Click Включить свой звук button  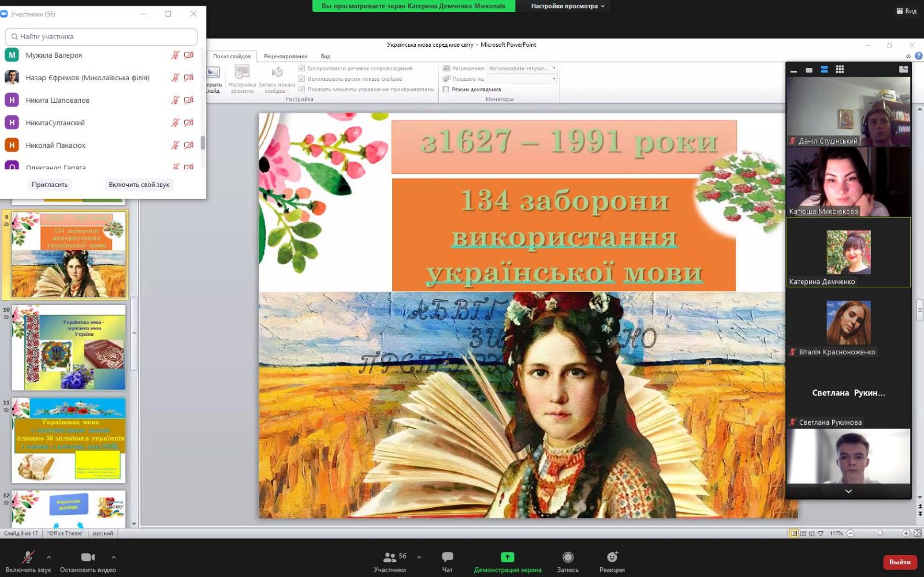point(139,185)
